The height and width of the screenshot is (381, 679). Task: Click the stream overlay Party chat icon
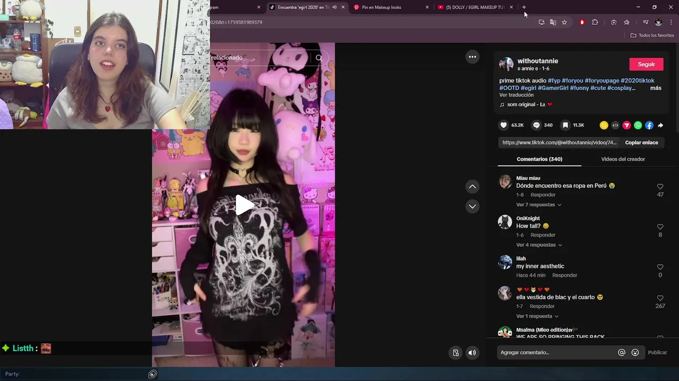click(x=152, y=374)
